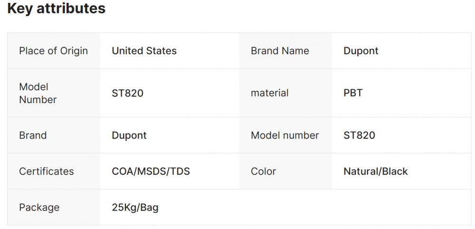Screen dimensions: 475x229
Task: Select the ST820 value beside Model Number
Action: 127,93
